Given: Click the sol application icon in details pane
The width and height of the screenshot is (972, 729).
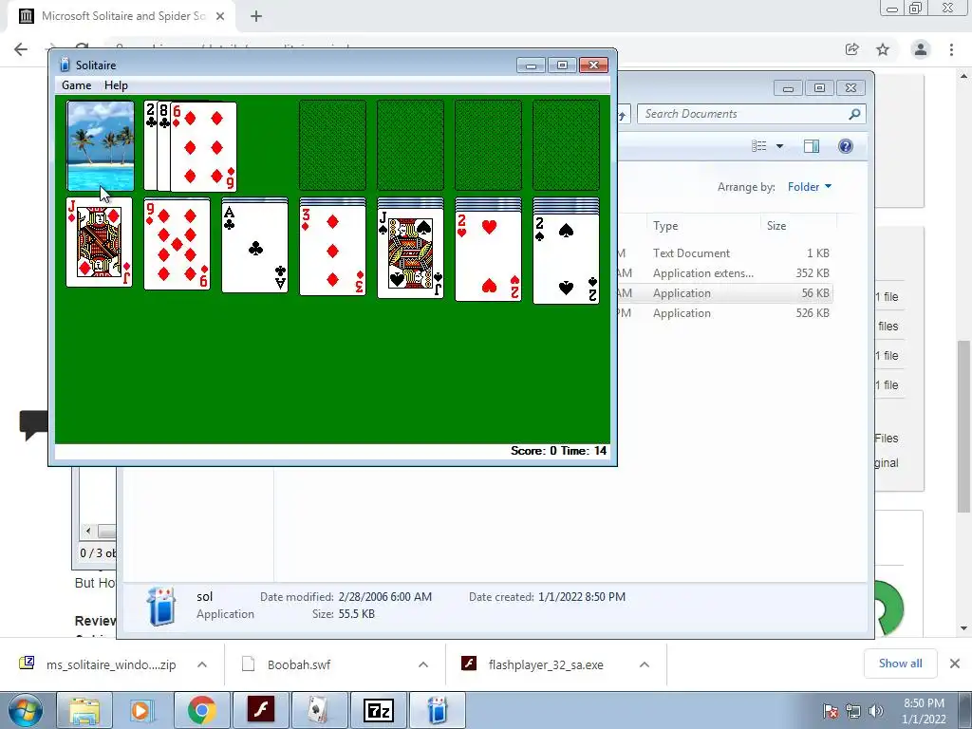Looking at the screenshot, I should tap(161, 606).
